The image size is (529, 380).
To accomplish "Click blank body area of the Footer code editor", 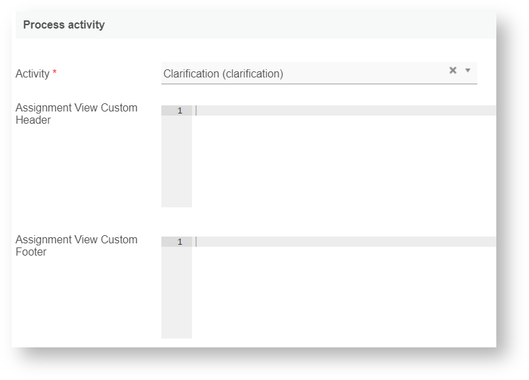I will click(340, 294).
